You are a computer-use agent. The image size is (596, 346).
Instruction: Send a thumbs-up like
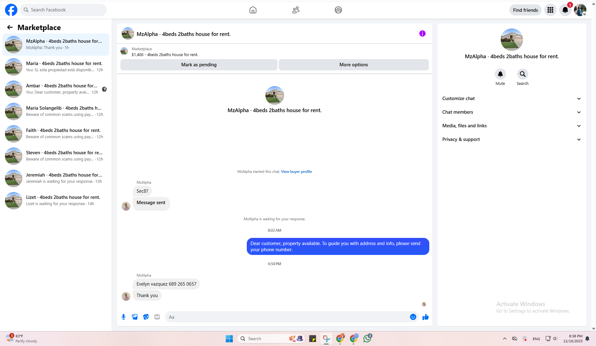[x=426, y=317]
